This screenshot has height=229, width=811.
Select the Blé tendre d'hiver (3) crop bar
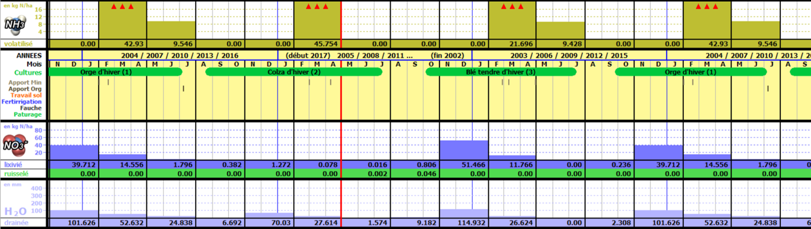(x=501, y=72)
